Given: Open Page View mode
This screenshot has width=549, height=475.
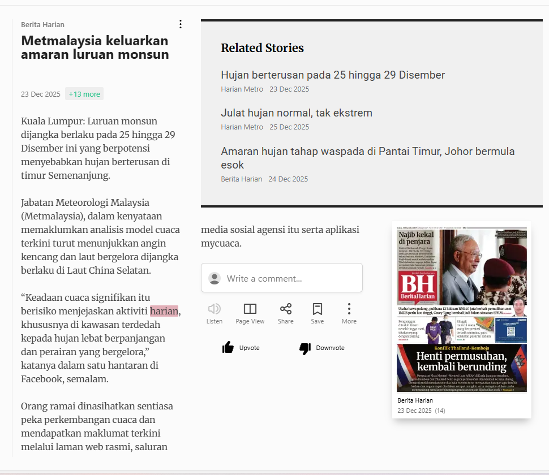Looking at the screenshot, I should tap(250, 309).
